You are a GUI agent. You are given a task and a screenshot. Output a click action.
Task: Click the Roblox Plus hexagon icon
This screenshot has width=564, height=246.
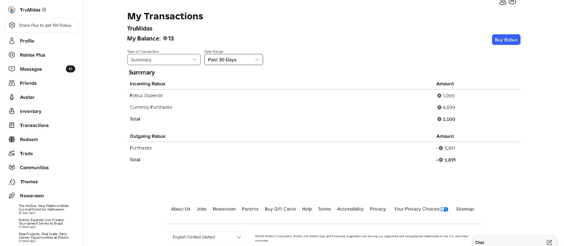pos(12,55)
